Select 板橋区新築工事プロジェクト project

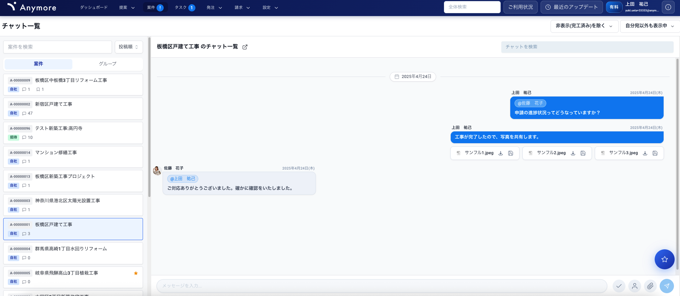[73, 181]
